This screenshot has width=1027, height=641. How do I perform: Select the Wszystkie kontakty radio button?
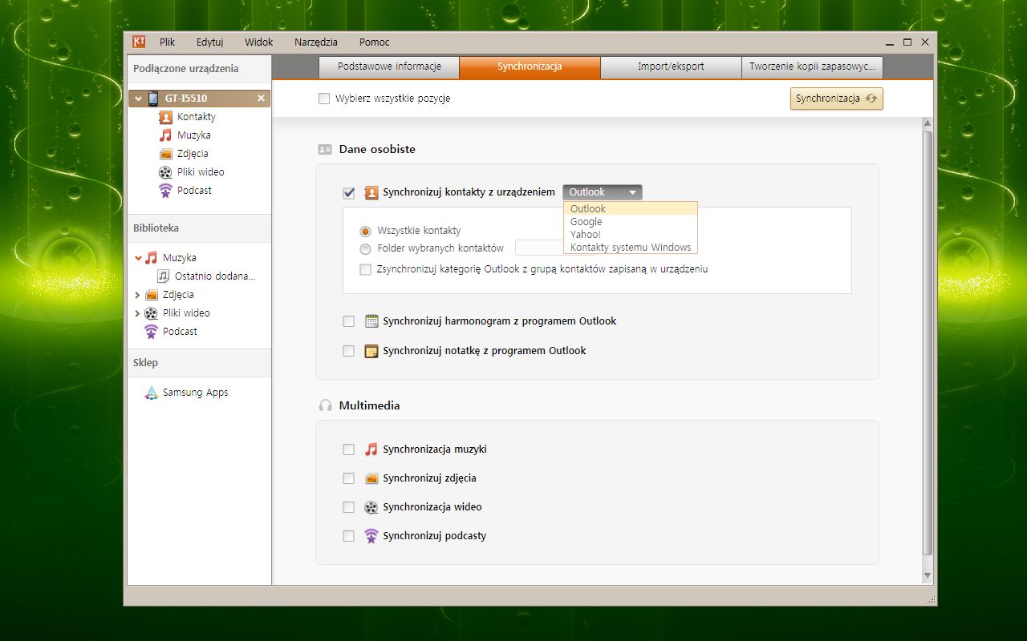click(366, 231)
